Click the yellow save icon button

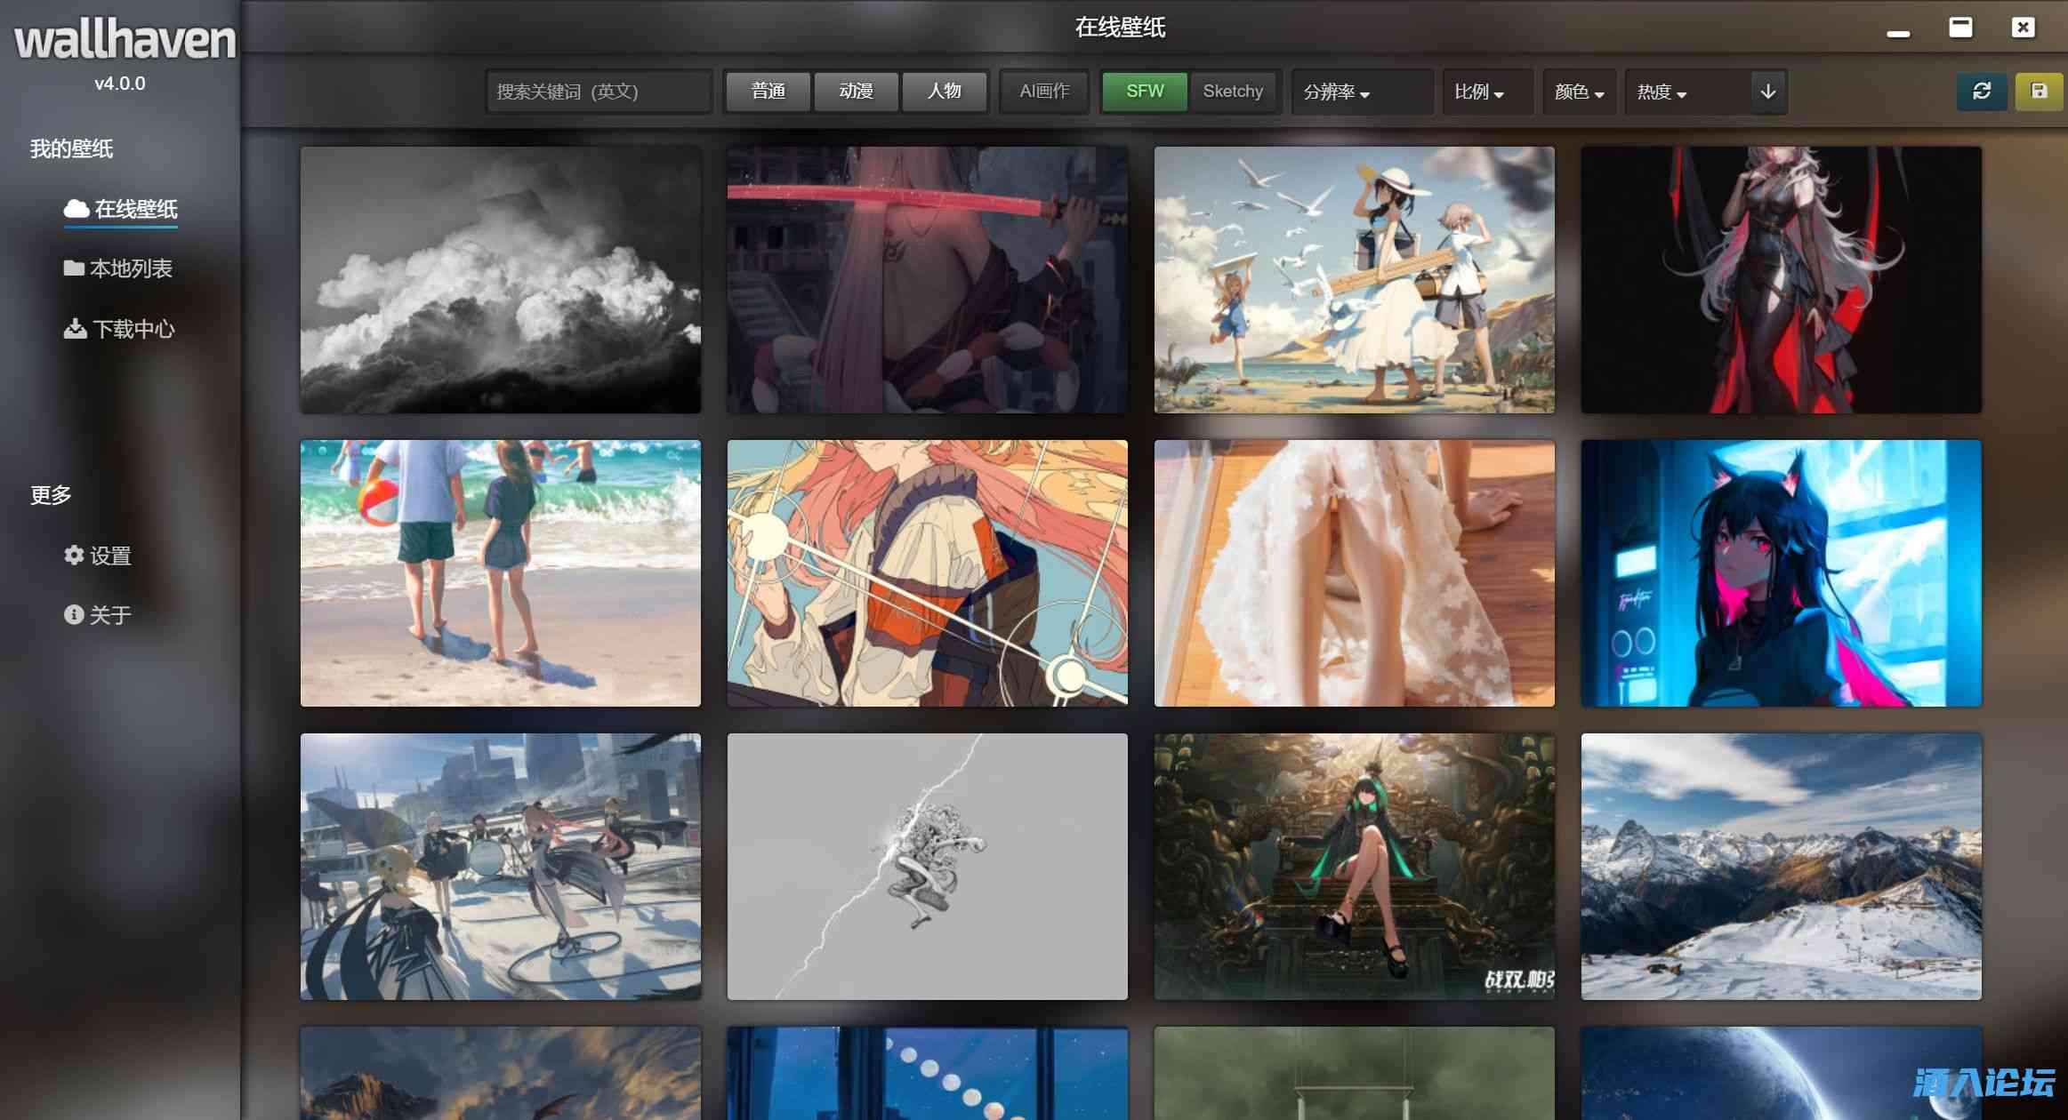point(2039,92)
